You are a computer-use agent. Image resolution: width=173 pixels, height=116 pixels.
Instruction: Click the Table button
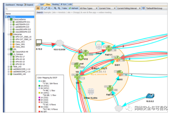[x=64, y=8]
